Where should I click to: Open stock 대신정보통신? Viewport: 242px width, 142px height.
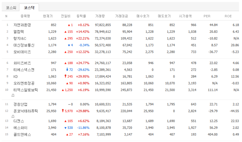pos(24,45)
